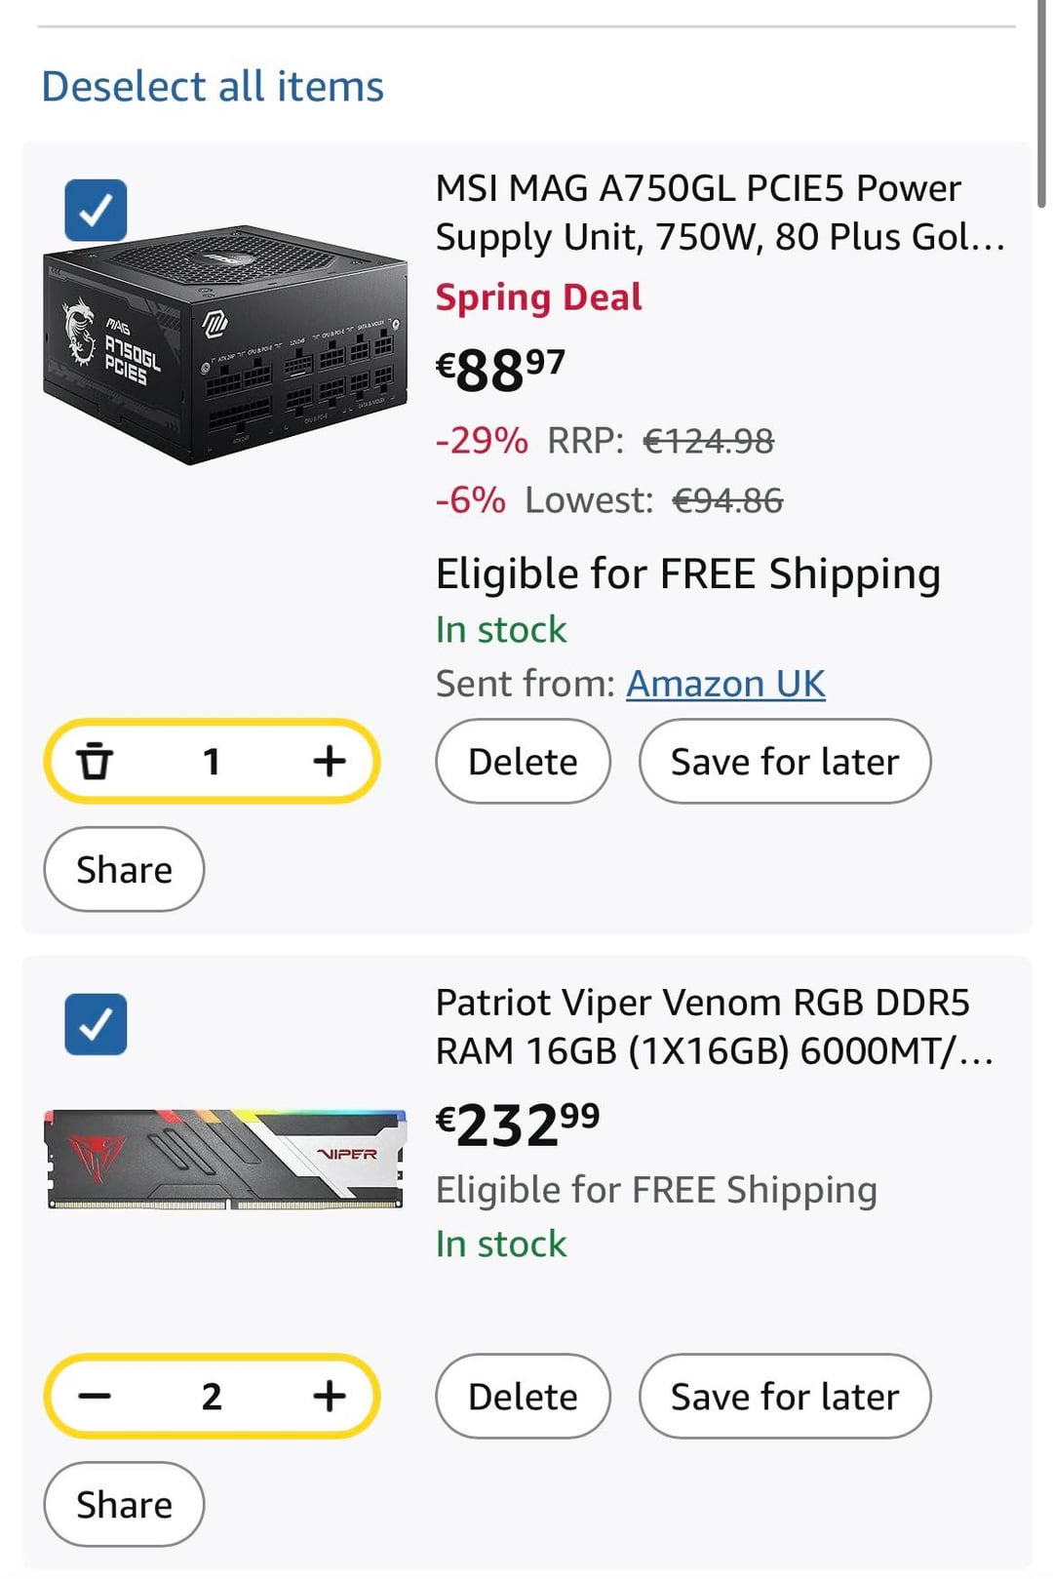Image resolution: width=1053 pixels, height=1579 pixels.
Task: Open the Patriot Viper Venom RGB title
Action: coord(714,1026)
